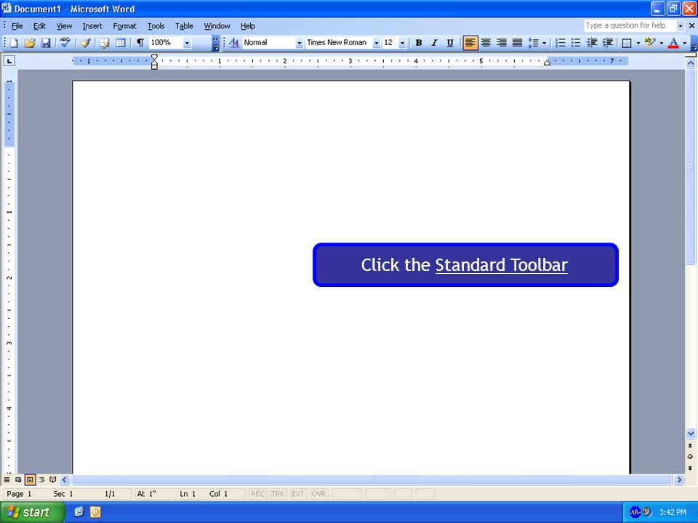The width and height of the screenshot is (698, 523).
Task: Decrease the paragraph indent
Action: coord(592,43)
